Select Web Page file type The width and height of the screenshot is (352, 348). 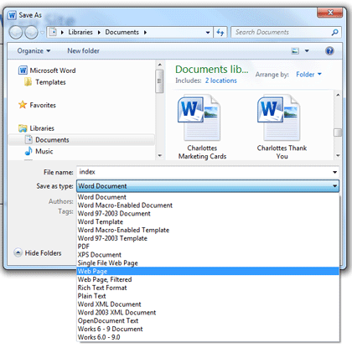(208, 271)
